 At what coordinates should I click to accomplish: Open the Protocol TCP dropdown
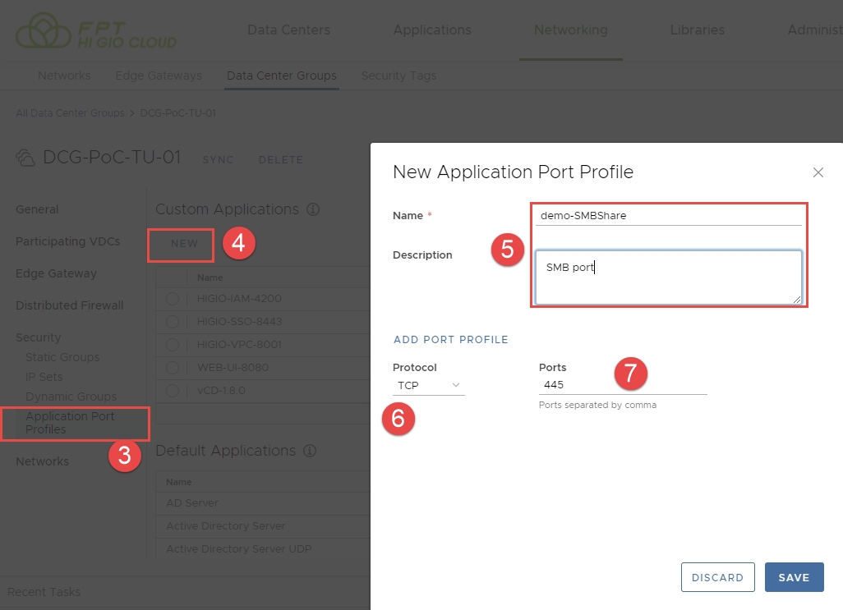click(x=428, y=385)
